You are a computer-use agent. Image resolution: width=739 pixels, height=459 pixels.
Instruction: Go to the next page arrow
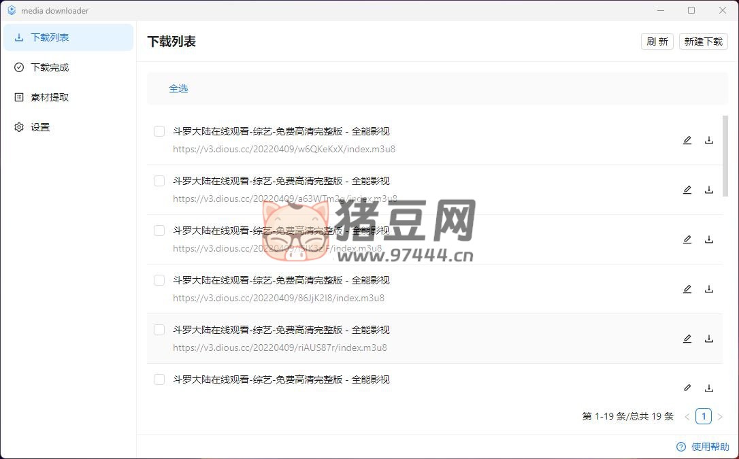(720, 416)
